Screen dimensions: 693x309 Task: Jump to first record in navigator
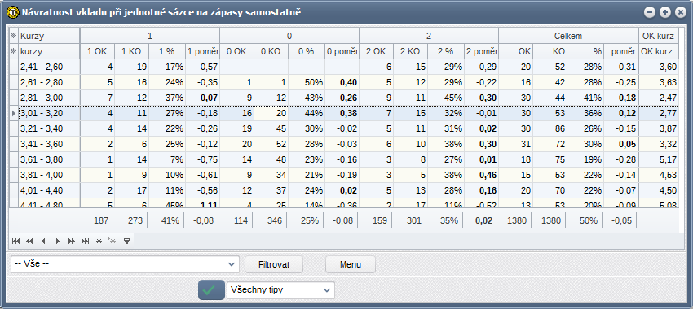(16, 242)
